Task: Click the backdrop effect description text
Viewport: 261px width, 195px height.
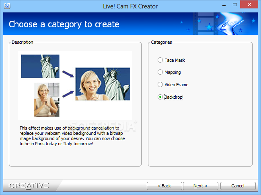Action: (x=72, y=136)
